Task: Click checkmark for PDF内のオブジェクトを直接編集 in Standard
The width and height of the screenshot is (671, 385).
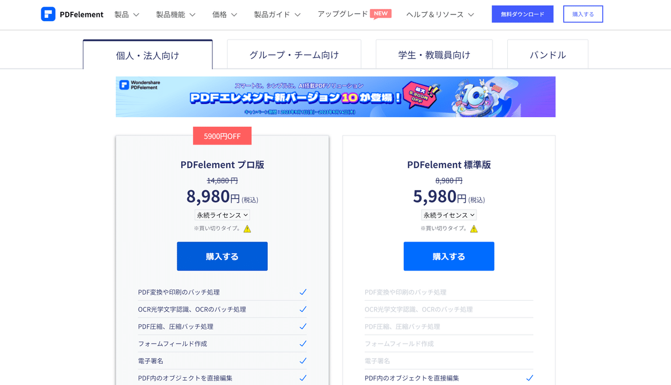Action: pyautogui.click(x=530, y=378)
